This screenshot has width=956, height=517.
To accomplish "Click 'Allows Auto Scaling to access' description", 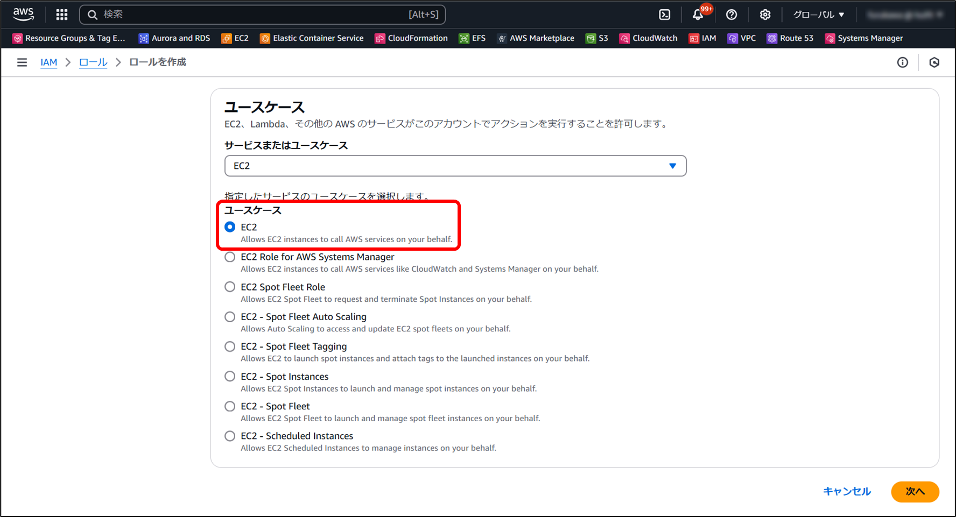I will point(376,329).
